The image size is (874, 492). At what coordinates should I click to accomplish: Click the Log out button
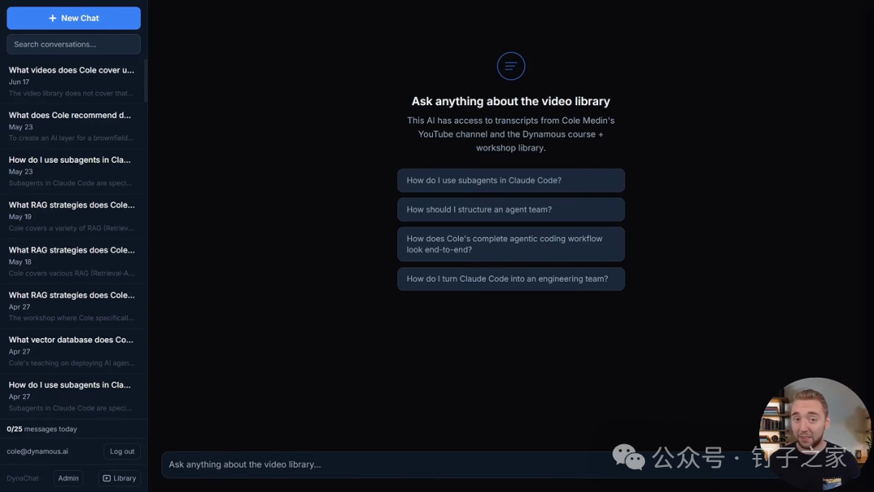pyautogui.click(x=122, y=452)
